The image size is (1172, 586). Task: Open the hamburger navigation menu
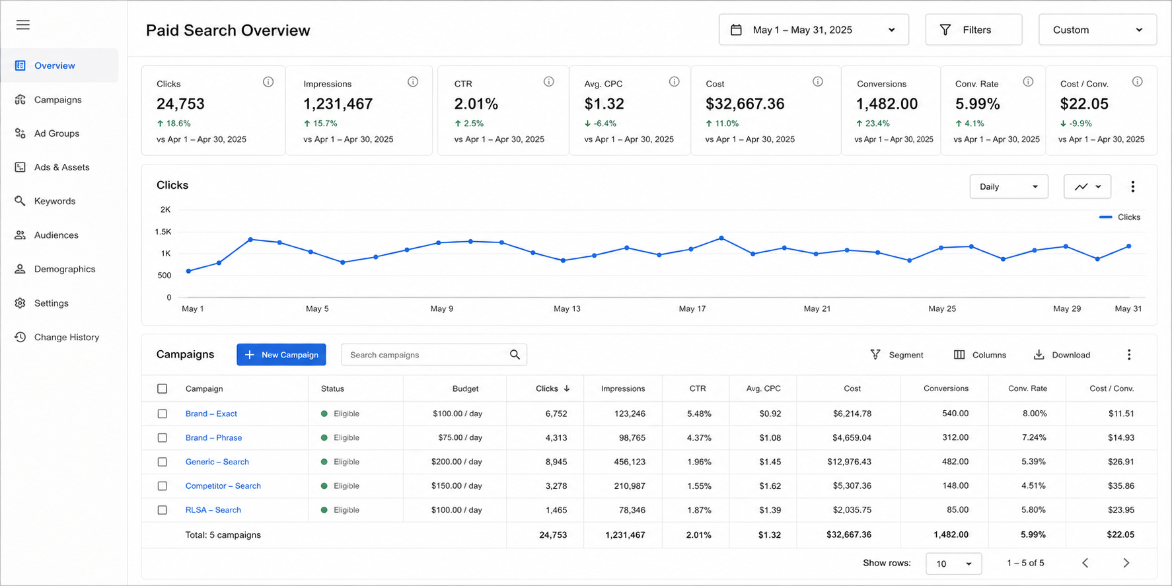23,25
